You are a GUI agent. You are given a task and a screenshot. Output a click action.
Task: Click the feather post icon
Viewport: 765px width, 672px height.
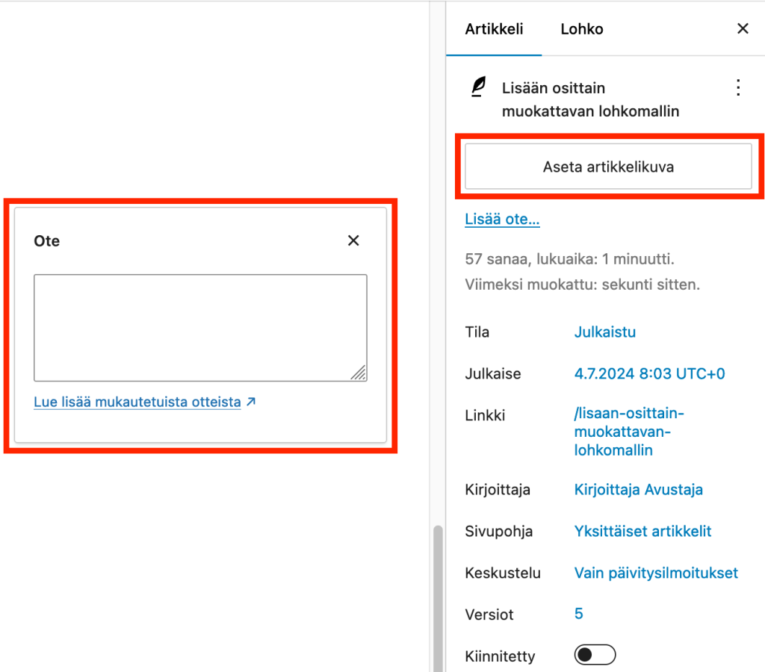pos(479,87)
